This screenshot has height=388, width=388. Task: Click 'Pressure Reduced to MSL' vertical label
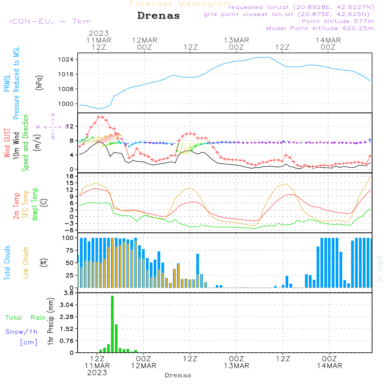tap(16, 83)
